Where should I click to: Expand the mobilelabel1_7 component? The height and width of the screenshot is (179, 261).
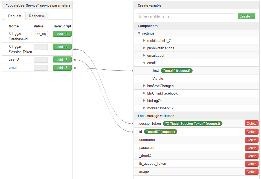(x=144, y=41)
